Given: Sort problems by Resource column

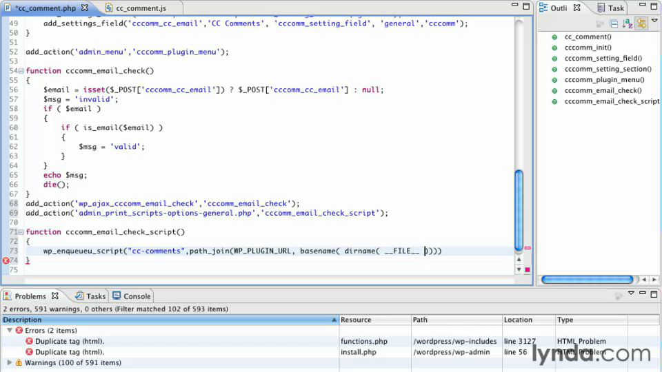Looking at the screenshot, I should [375, 320].
